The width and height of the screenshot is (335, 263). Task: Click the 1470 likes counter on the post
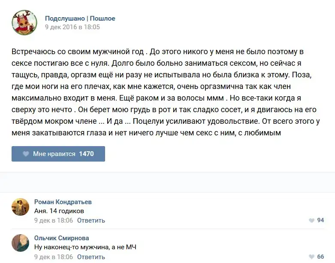point(86,154)
